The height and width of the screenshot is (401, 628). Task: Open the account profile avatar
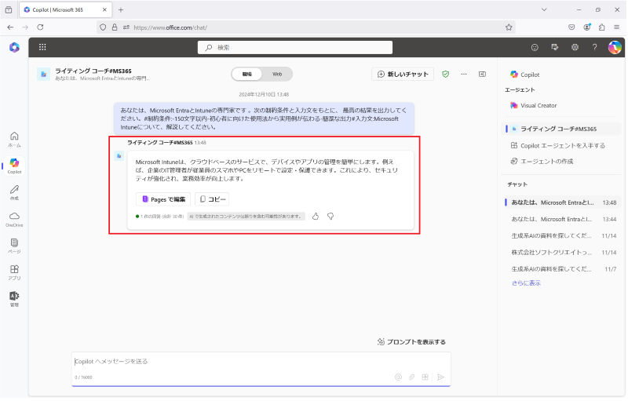point(615,47)
